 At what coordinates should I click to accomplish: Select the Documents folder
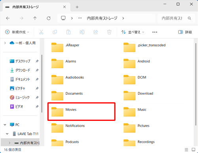pos(67,96)
